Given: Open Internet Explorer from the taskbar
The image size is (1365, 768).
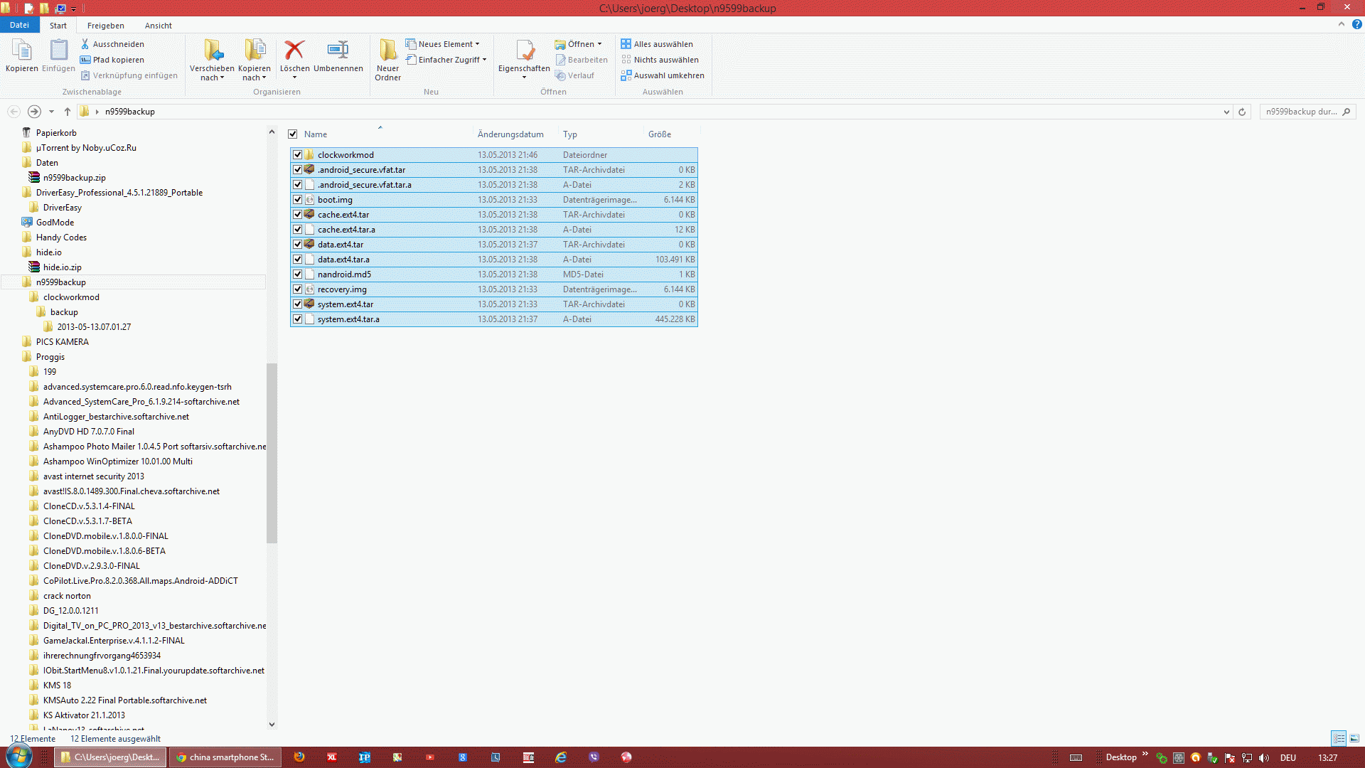Looking at the screenshot, I should coord(561,757).
